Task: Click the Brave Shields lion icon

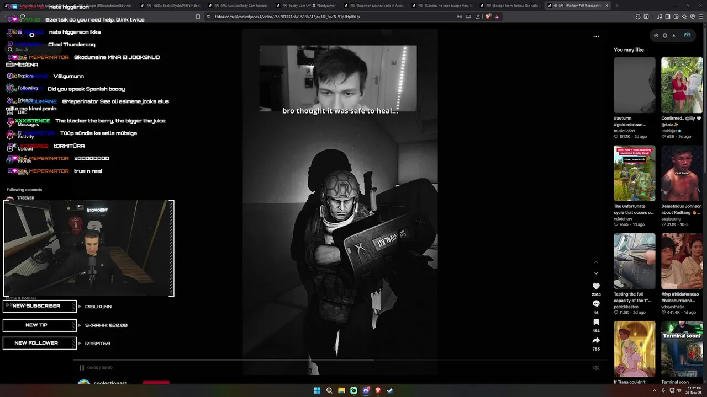Action: click(x=488, y=17)
